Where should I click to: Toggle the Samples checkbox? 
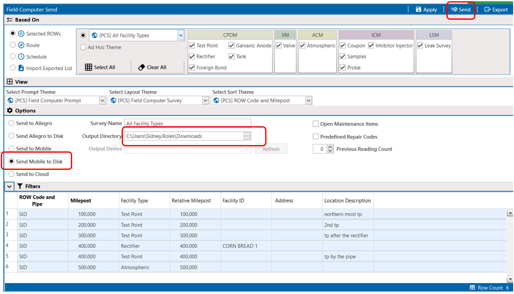tap(343, 56)
